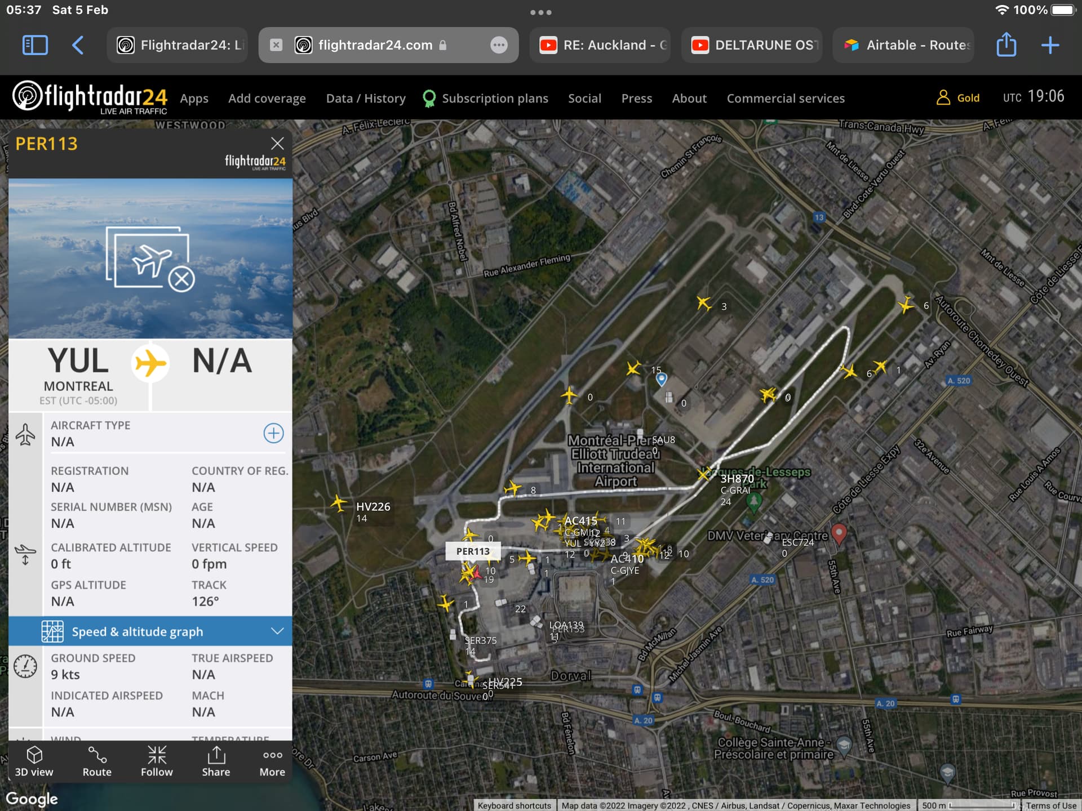This screenshot has height=811, width=1082.
Task: Open the More options menu
Action: click(x=272, y=761)
